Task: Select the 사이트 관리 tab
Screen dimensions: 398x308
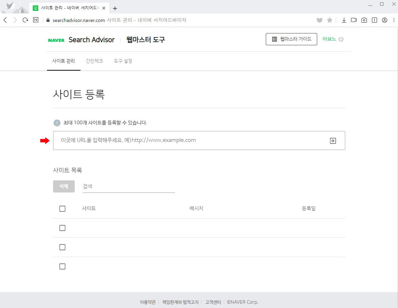Action: (64, 61)
